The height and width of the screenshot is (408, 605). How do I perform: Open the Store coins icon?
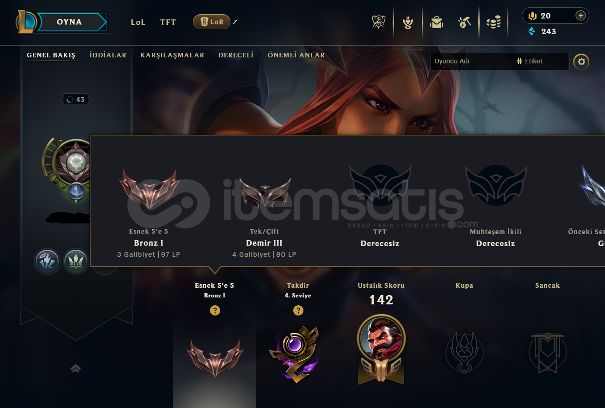click(494, 22)
